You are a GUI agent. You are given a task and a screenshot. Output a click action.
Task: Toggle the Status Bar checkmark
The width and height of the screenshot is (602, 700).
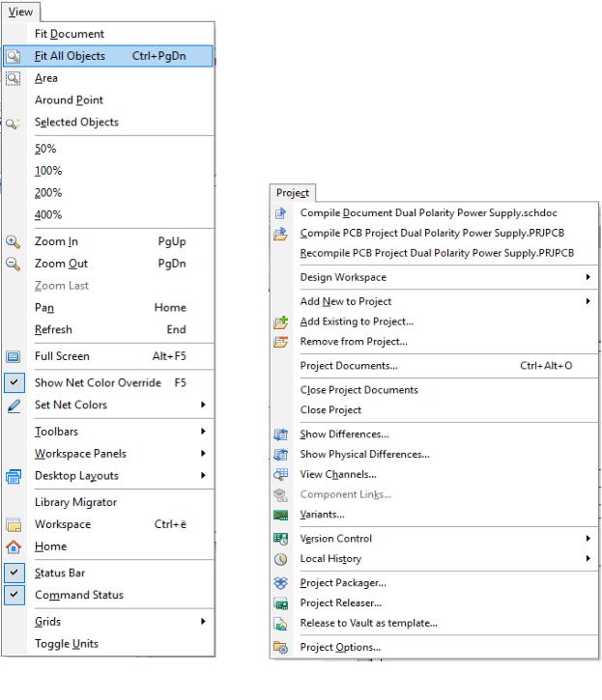[x=14, y=573]
